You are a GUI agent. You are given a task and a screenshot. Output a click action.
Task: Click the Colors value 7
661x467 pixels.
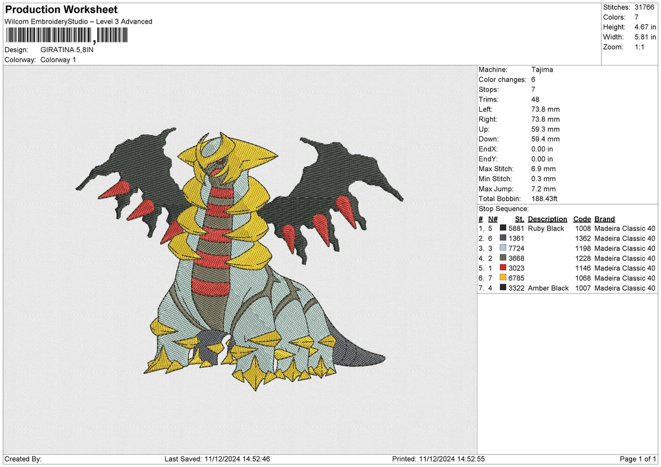tap(637, 17)
